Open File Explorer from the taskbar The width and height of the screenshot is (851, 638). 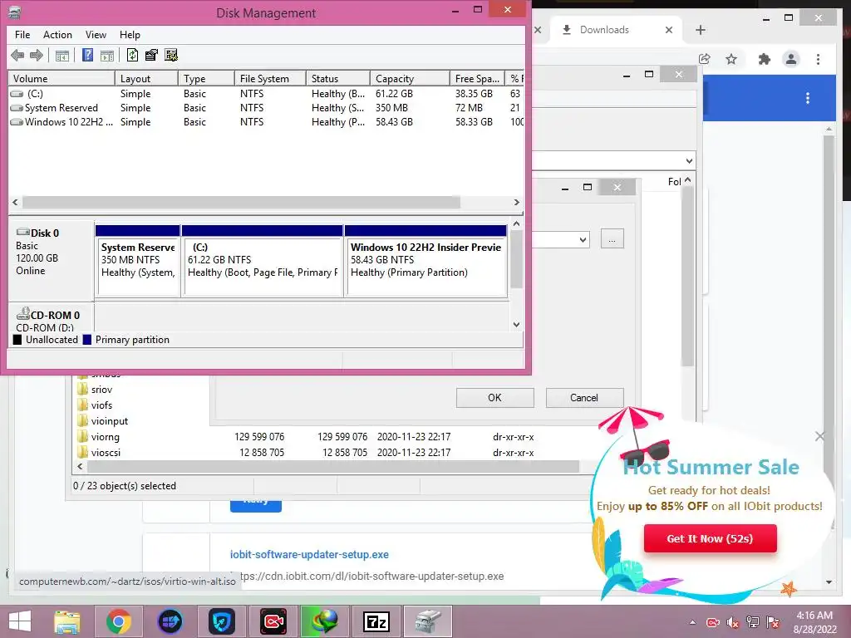point(67,621)
